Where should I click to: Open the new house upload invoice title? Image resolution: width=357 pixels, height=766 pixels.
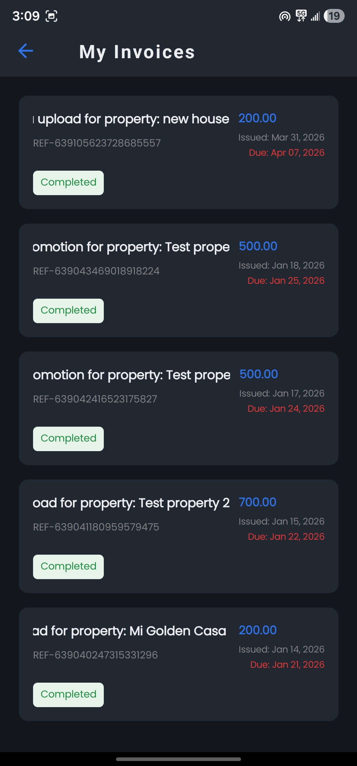131,119
